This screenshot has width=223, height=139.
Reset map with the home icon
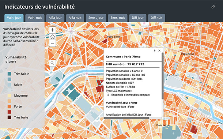53,37
